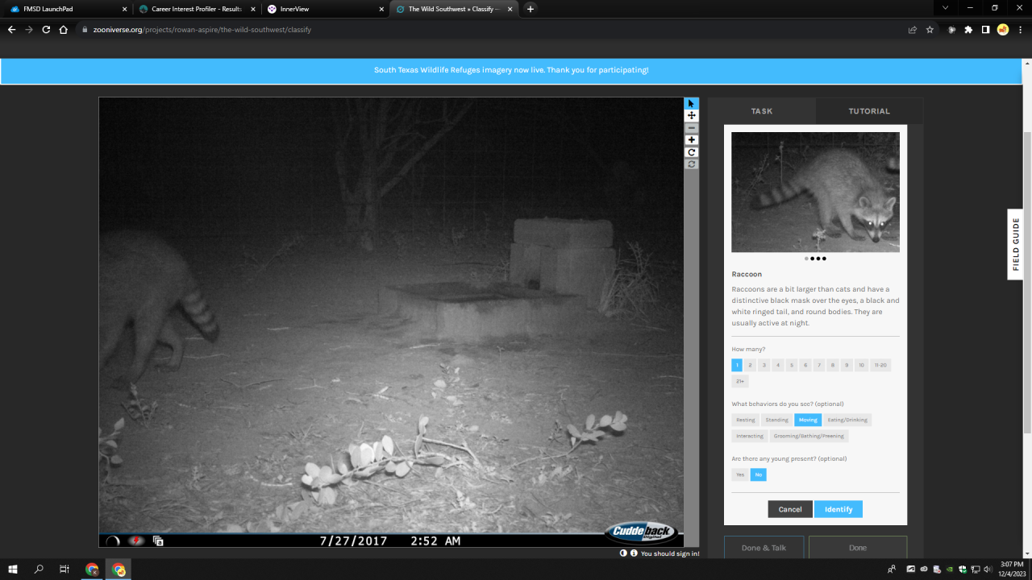Viewport: 1032px width, 580px height.
Task: Open Windows Start menu
Action: tap(14, 570)
